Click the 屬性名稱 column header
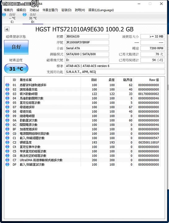The image size is (169, 223). pos(50,80)
